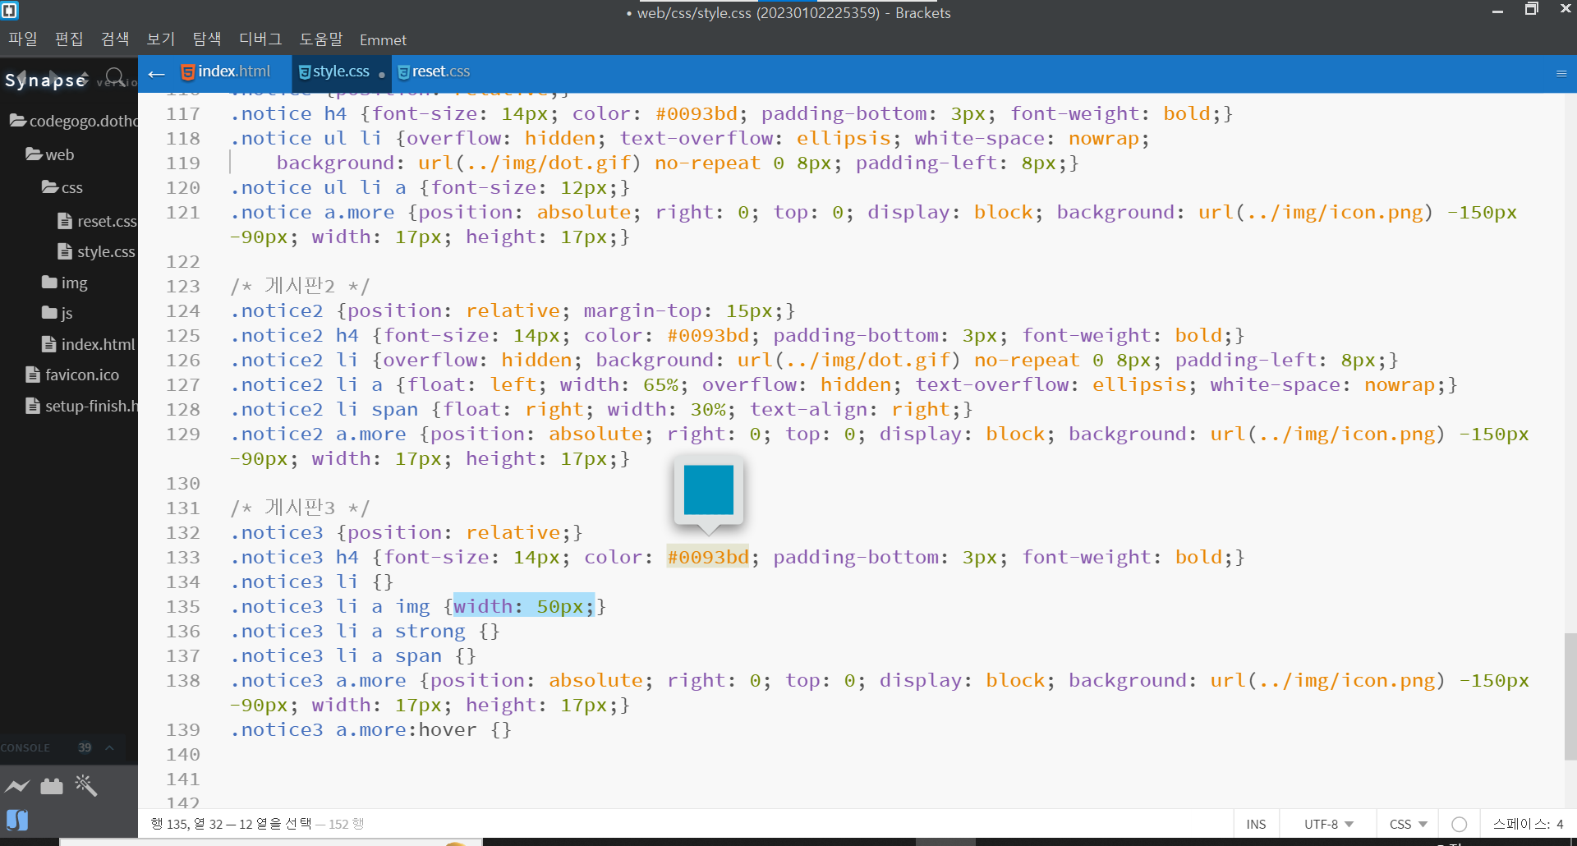Click the /* 게시판2 */ comment

coord(300,286)
